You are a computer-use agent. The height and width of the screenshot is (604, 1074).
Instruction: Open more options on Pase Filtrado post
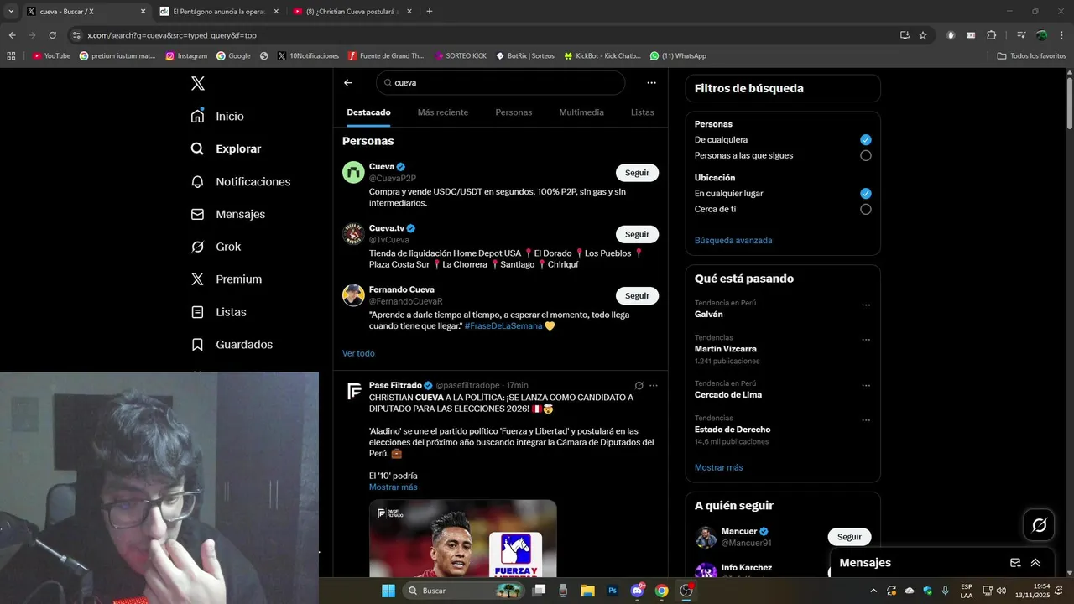(654, 386)
